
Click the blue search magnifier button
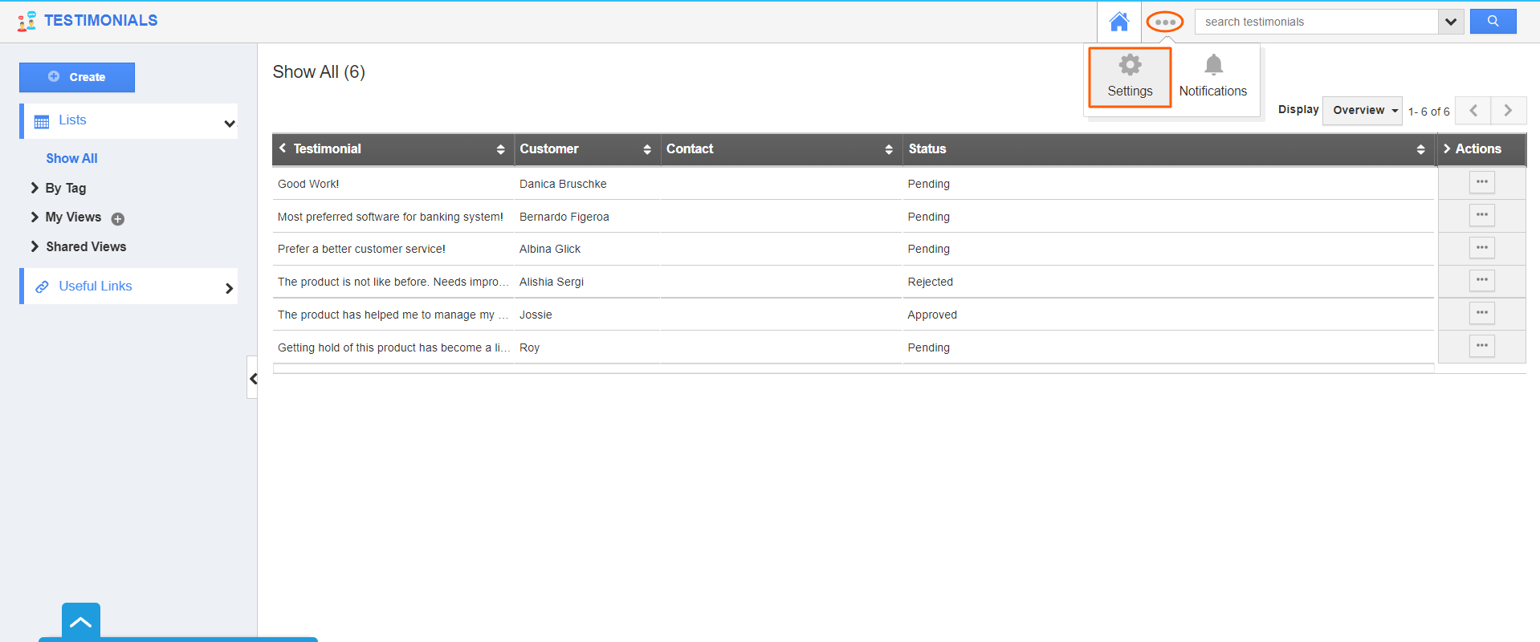pos(1493,22)
